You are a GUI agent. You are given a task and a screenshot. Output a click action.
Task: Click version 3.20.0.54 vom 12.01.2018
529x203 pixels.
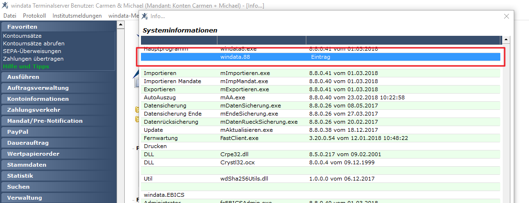click(x=358, y=138)
